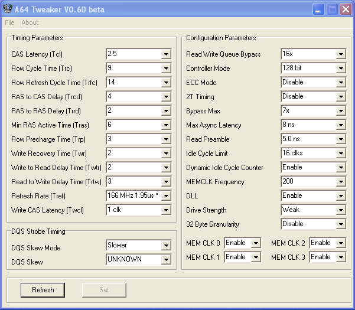This screenshot has height=310, width=355.
Task: Click the 'Drive Strength' label
Action: tap(206, 210)
